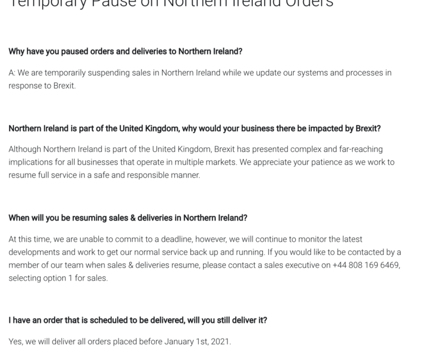Click the "A:" prefix of the first answer
This screenshot has height=355, width=429.
pos(12,73)
